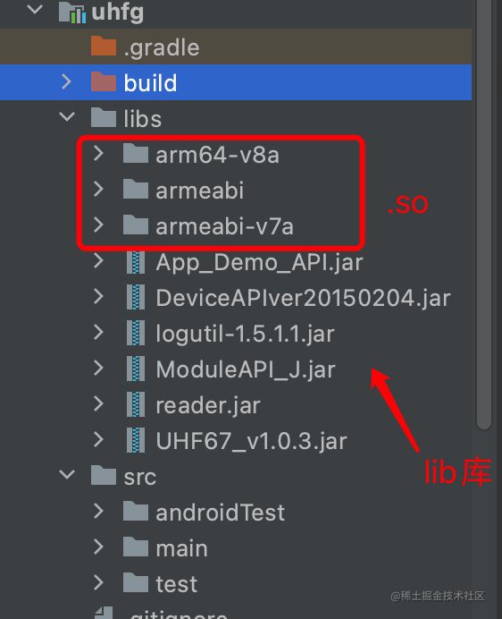Select the orange .gradle folder icon
Image resolution: width=502 pixels, height=619 pixels.
point(104,47)
